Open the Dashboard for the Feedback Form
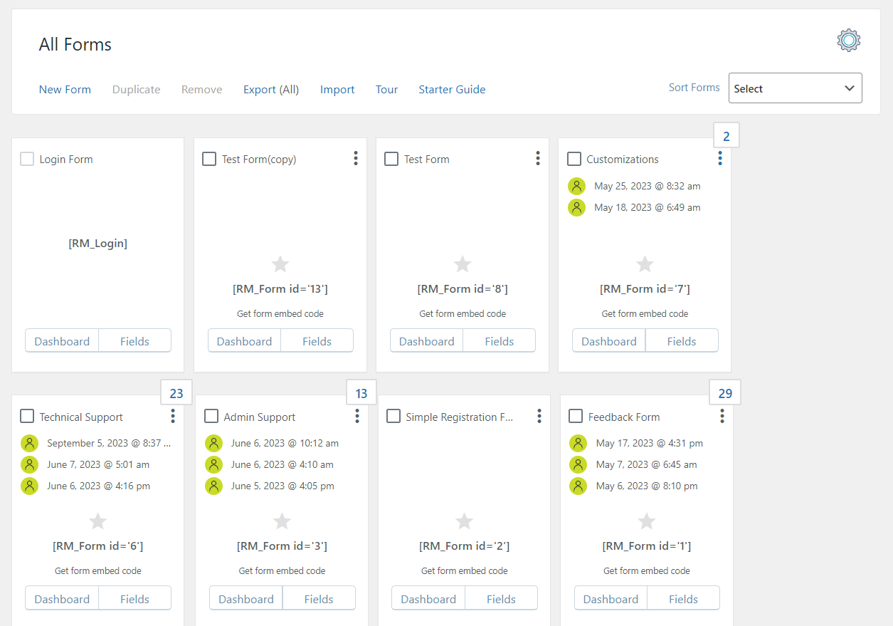 click(x=610, y=598)
